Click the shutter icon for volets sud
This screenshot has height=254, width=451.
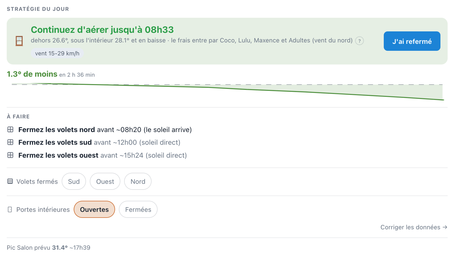coord(10,142)
